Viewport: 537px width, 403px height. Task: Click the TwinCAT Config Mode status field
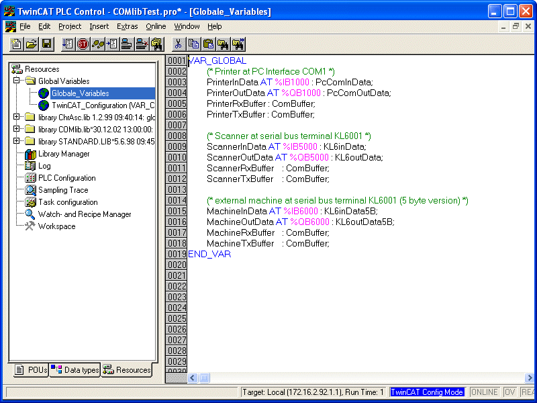[427, 392]
